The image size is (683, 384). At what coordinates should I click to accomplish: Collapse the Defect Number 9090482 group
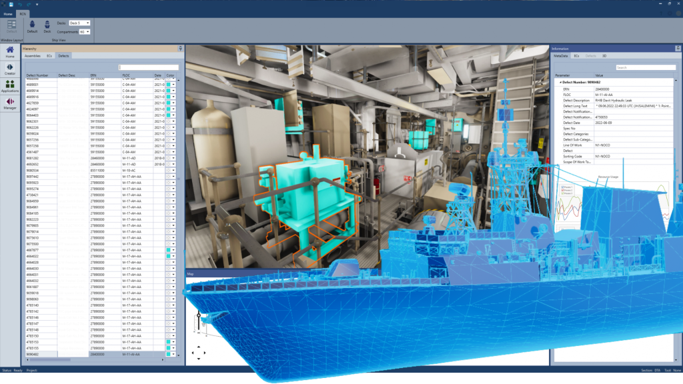coord(561,82)
